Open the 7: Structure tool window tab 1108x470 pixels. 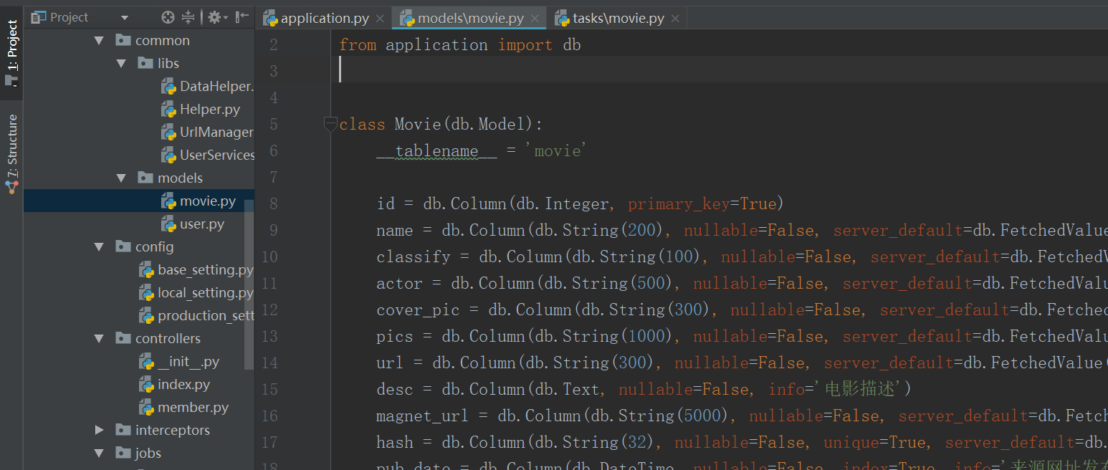11,154
